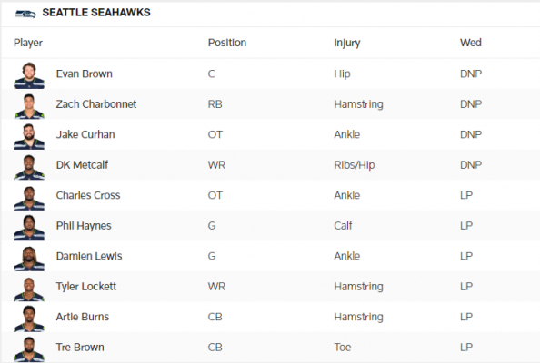This screenshot has height=363, width=540.
Task: Click Zach Charbonnet's headshot photo
Action: pos(29,106)
